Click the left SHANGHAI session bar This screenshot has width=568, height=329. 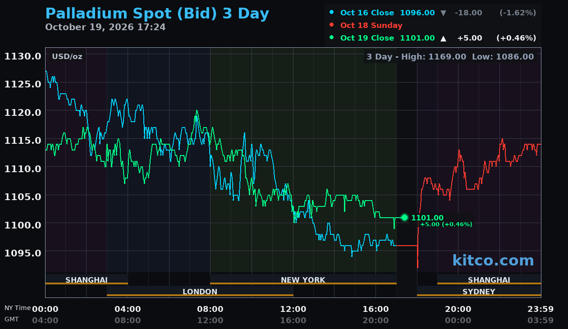(87, 280)
